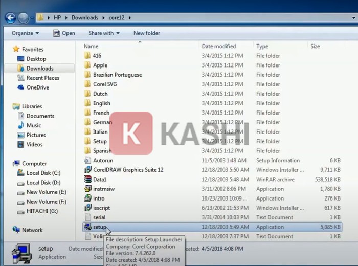Open the Share with menu
This screenshot has width=358, height=266.
[104, 33]
